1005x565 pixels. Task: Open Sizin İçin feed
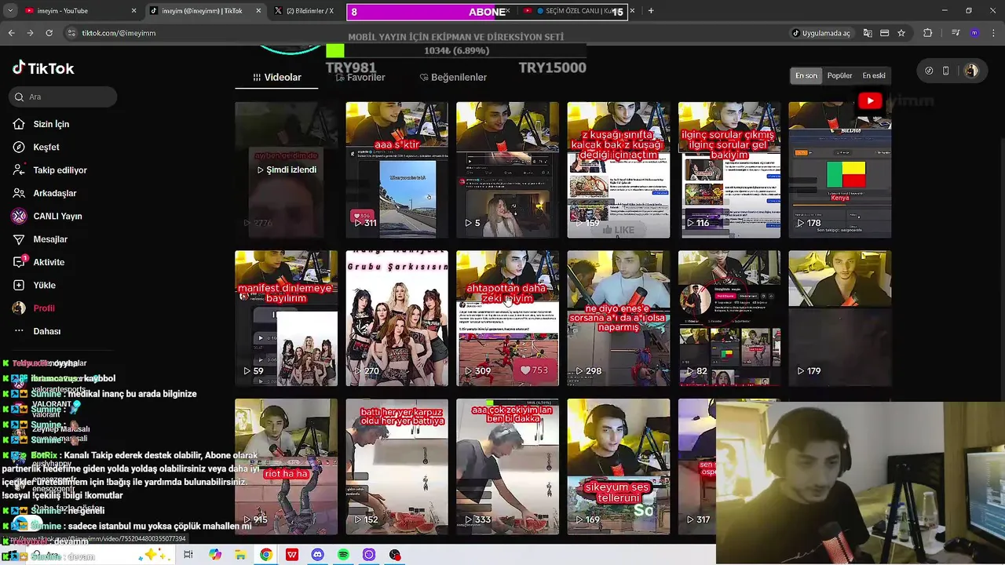click(51, 124)
